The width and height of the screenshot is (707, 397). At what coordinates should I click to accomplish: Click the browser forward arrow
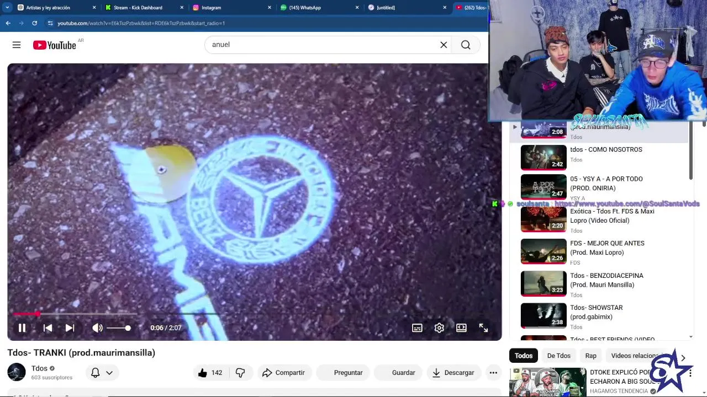pos(21,23)
